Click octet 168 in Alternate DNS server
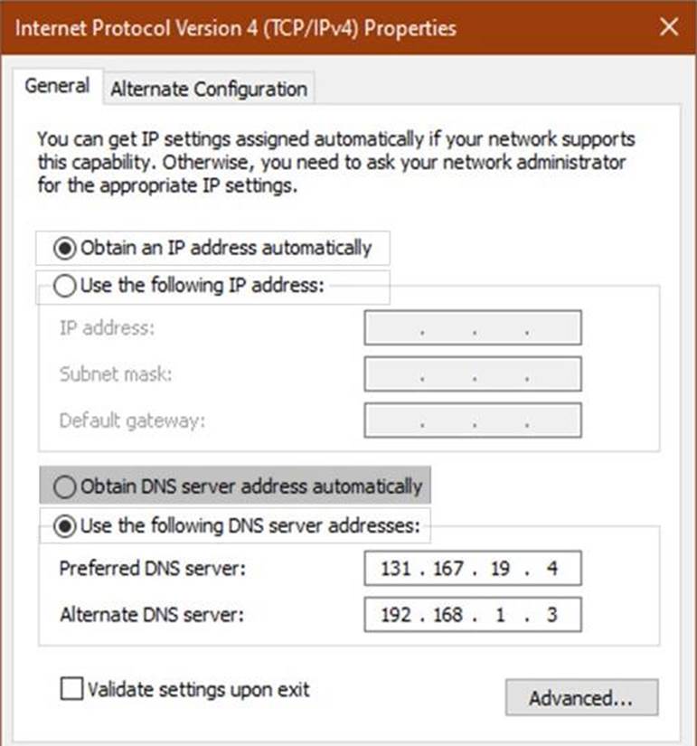Screen dimensions: 697x746 click(447, 616)
